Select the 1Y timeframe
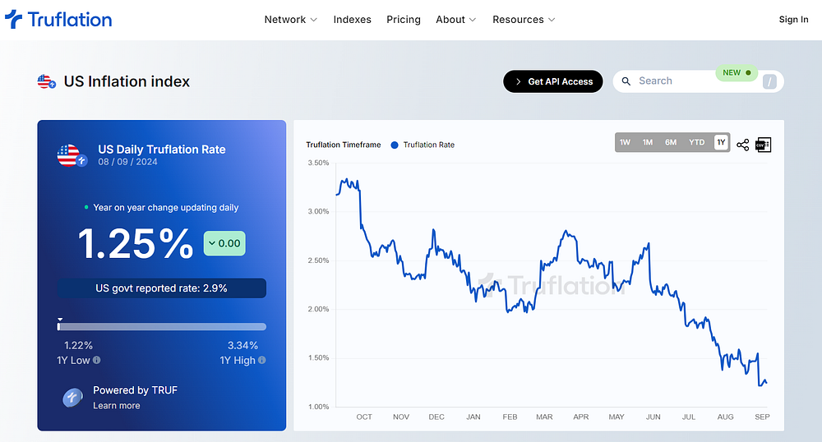This screenshot has height=442, width=822. (x=722, y=142)
